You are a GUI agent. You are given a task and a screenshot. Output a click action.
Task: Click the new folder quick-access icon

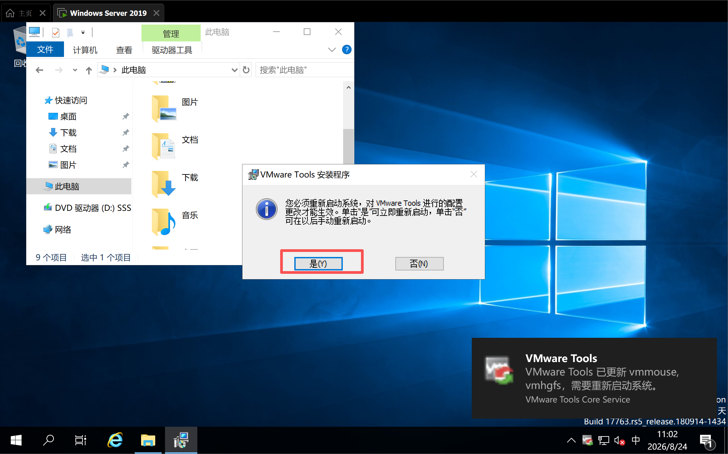pos(70,32)
